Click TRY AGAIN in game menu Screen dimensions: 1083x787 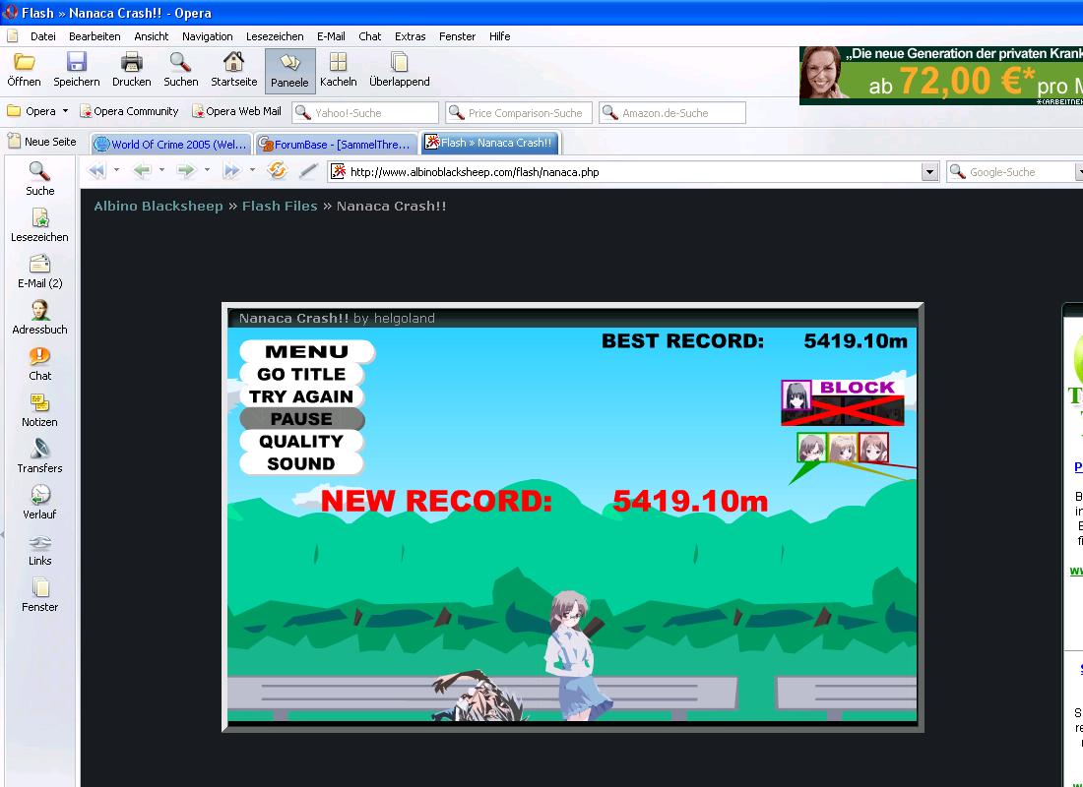click(301, 396)
